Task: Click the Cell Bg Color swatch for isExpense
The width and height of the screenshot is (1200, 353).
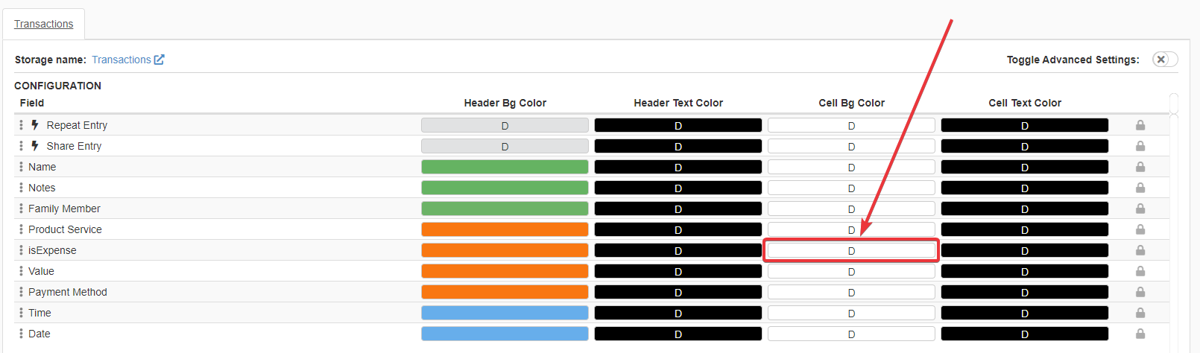Action: click(x=851, y=250)
